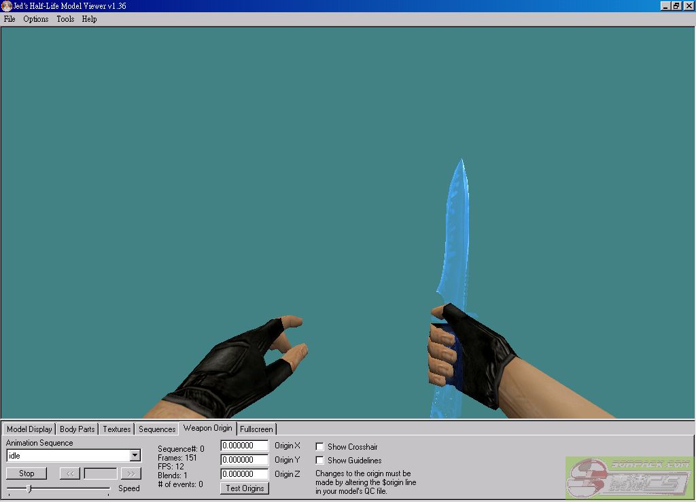Click the Test Origins button
Screen dimensions: 696x502
(x=245, y=488)
